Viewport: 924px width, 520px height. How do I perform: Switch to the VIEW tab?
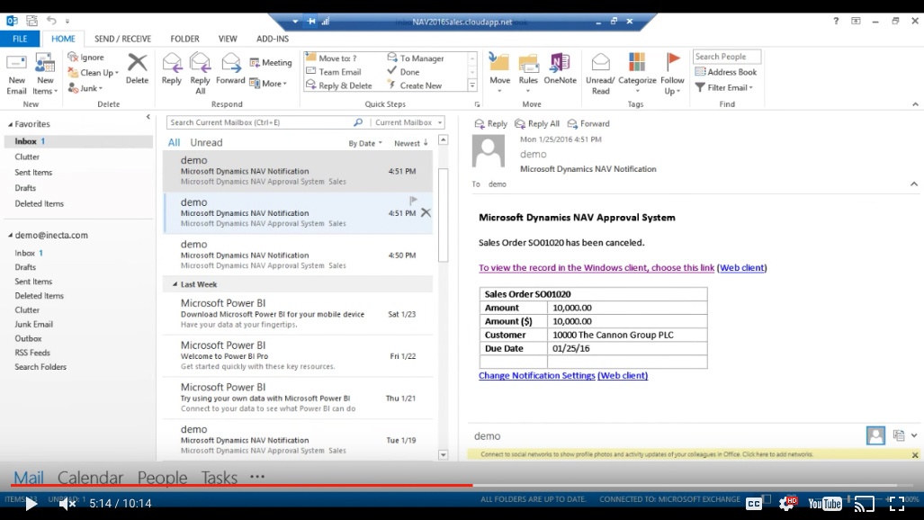(228, 39)
